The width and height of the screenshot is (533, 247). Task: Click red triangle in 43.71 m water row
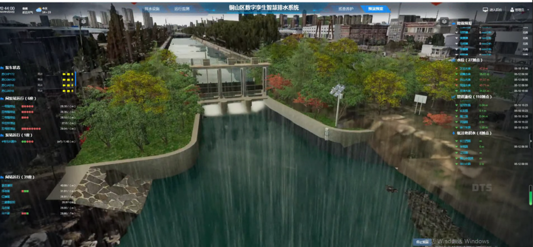point(456,85)
